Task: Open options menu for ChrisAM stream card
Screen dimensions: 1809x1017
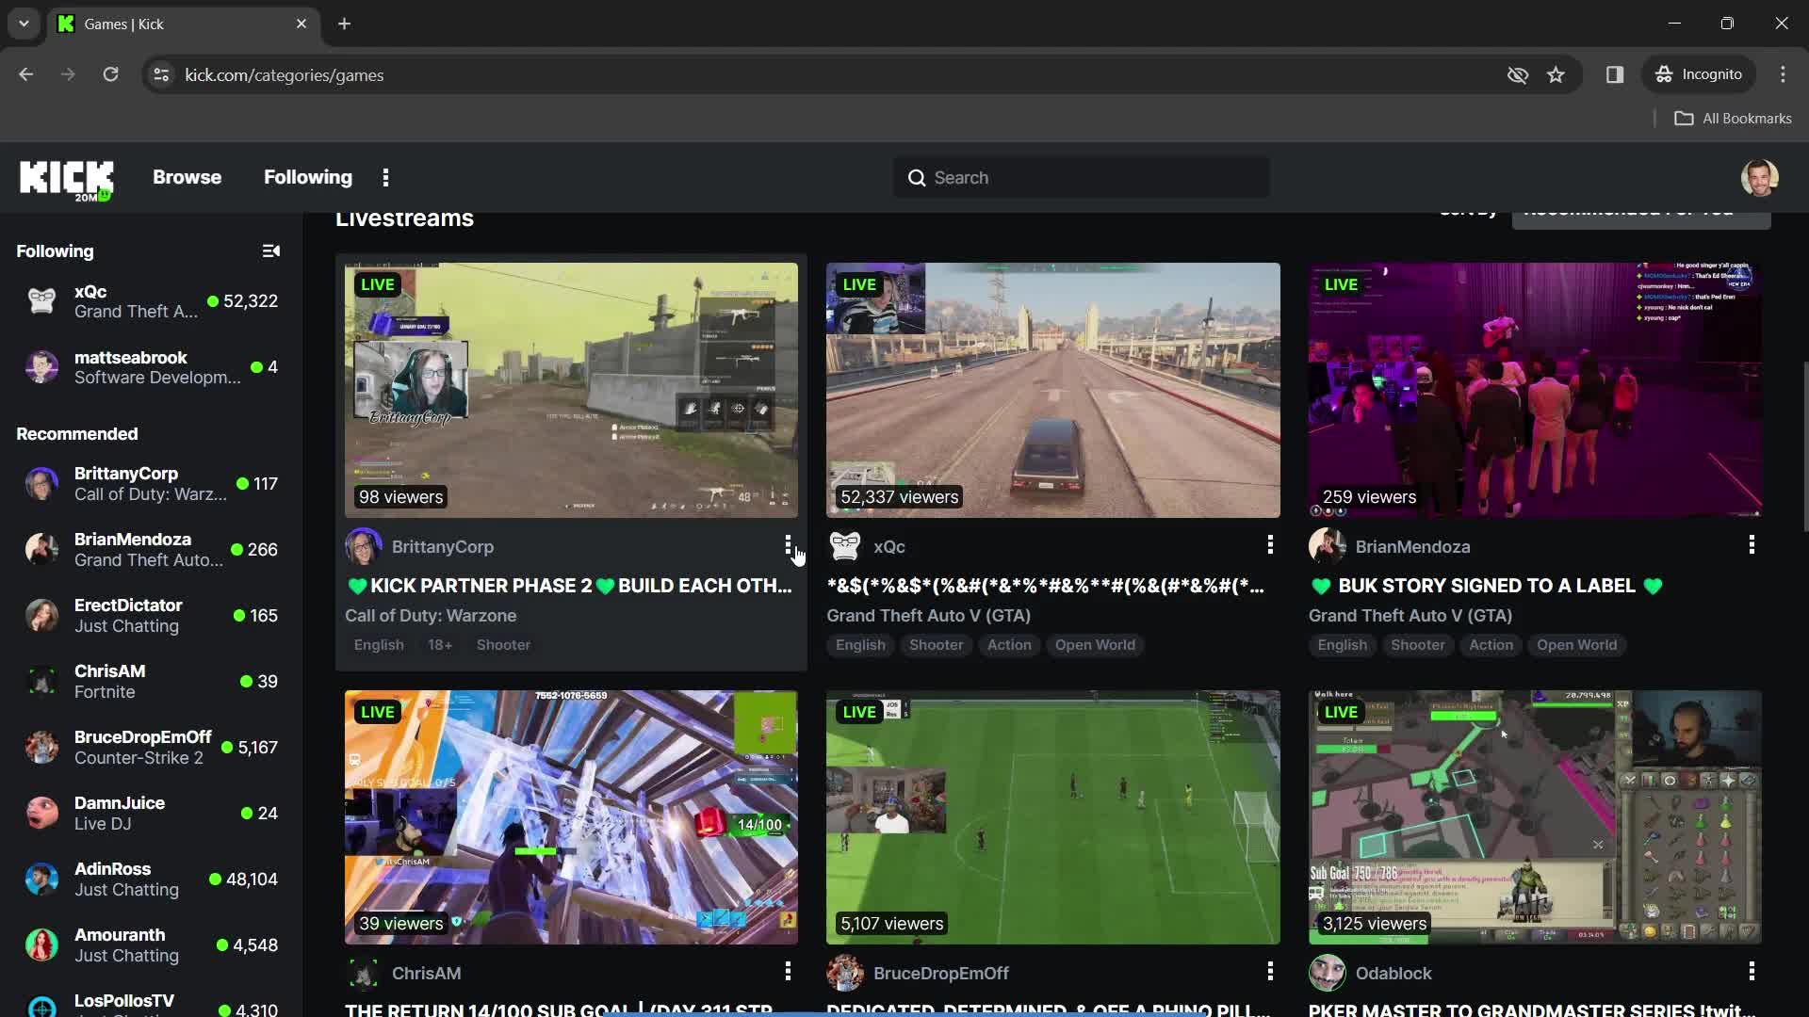Action: point(788,972)
